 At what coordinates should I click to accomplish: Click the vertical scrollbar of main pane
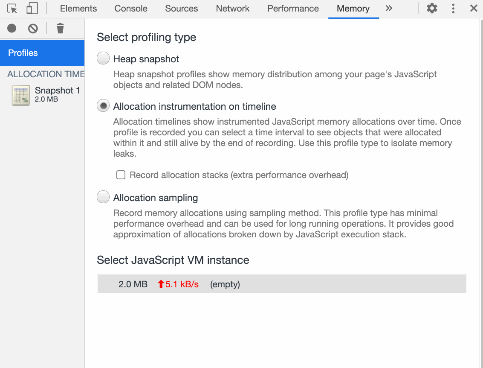(481, 193)
